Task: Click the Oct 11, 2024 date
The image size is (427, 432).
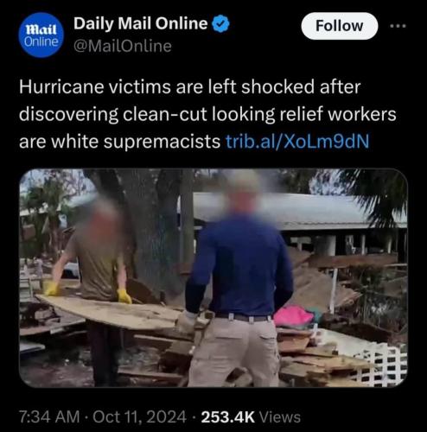Action: click(x=140, y=416)
